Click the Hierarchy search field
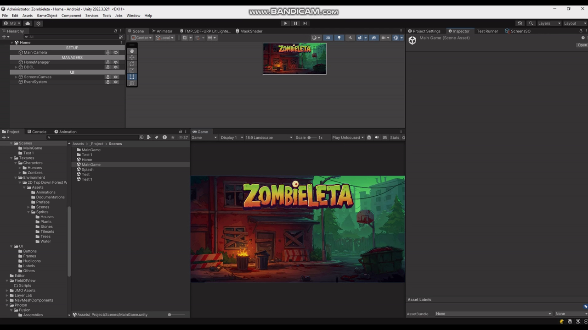588x330 pixels. 71,37
